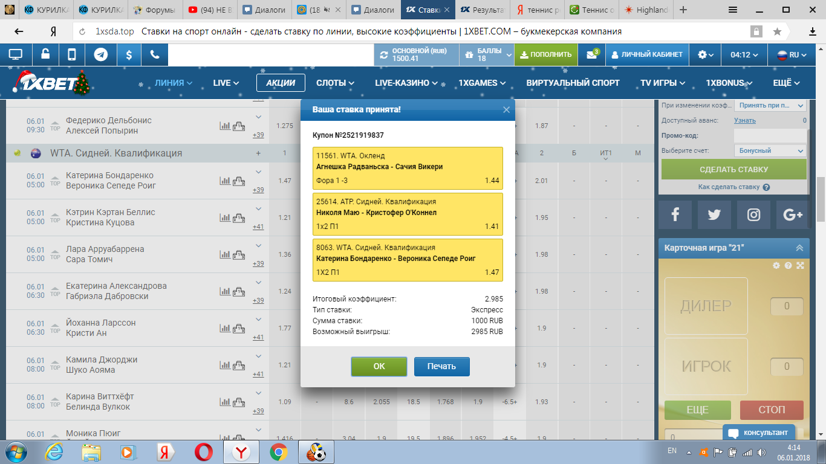Open the settings gear dropdown in top bar
Screen dimensions: 826x464
pyautogui.click(x=706, y=54)
